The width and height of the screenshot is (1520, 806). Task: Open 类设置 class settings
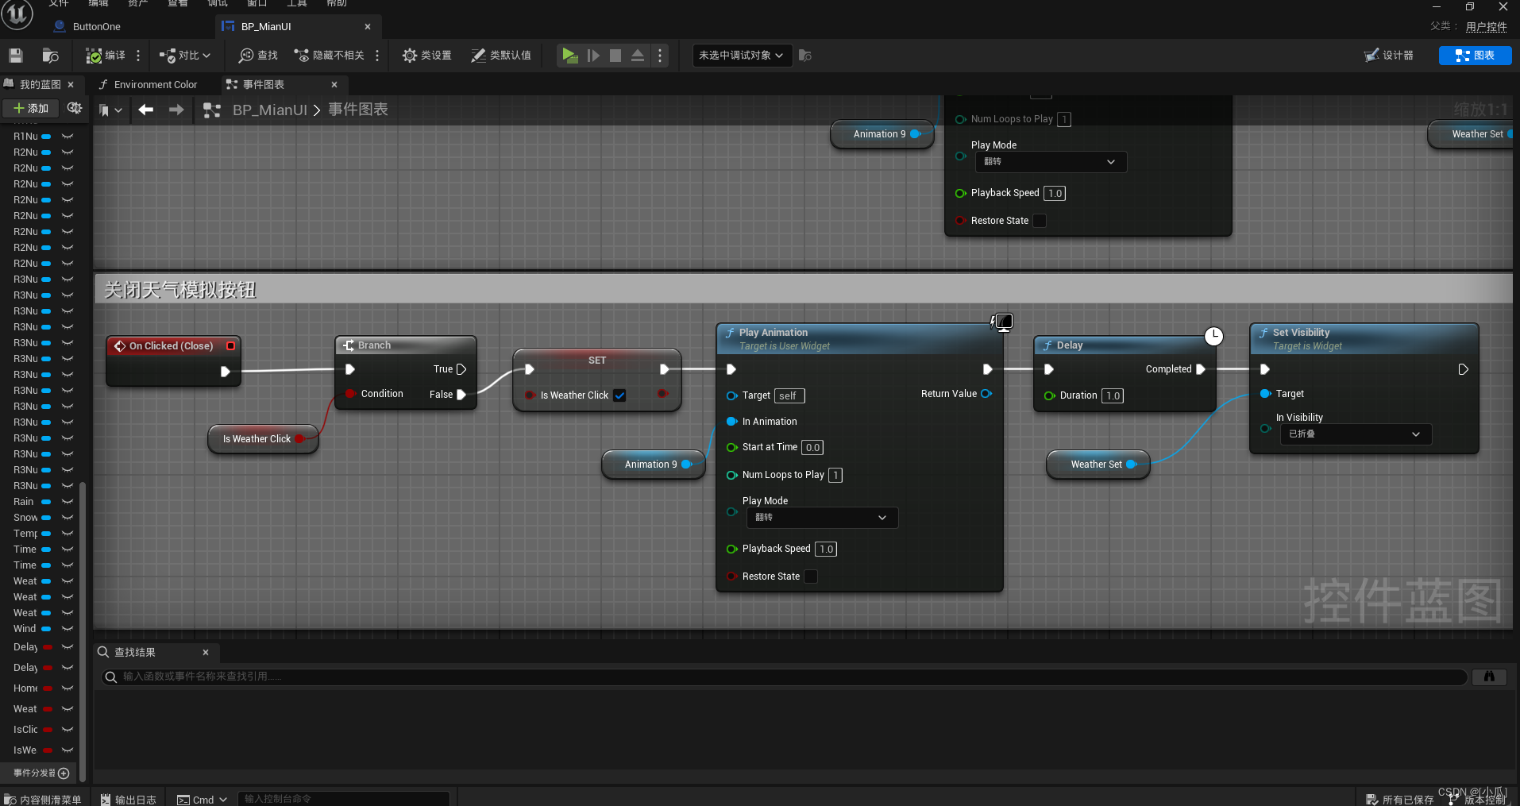pos(427,56)
